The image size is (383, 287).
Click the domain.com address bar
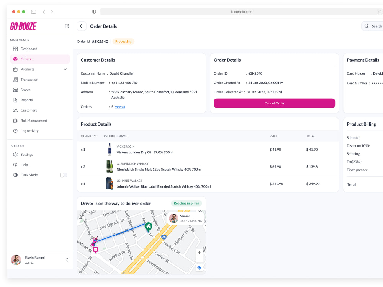(x=241, y=12)
